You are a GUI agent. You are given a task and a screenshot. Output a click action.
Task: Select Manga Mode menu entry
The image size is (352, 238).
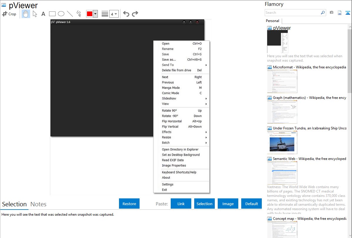pos(181,88)
